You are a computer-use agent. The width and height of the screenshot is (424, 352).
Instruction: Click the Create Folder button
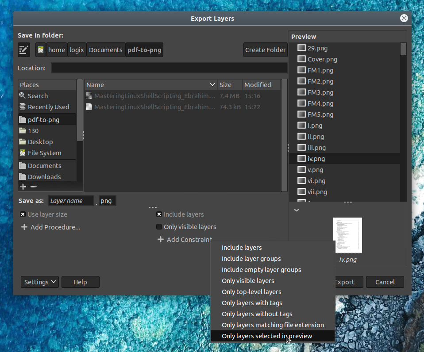[265, 50]
